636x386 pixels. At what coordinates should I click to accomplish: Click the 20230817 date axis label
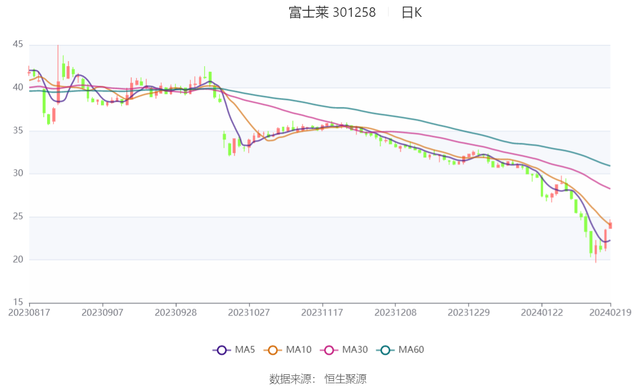point(29,313)
